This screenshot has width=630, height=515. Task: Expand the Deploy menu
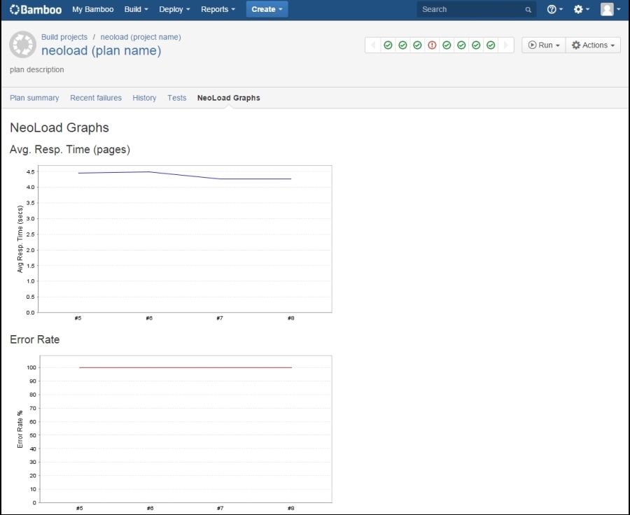174,9
